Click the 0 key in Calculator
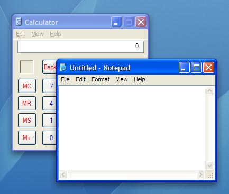 tap(50, 137)
